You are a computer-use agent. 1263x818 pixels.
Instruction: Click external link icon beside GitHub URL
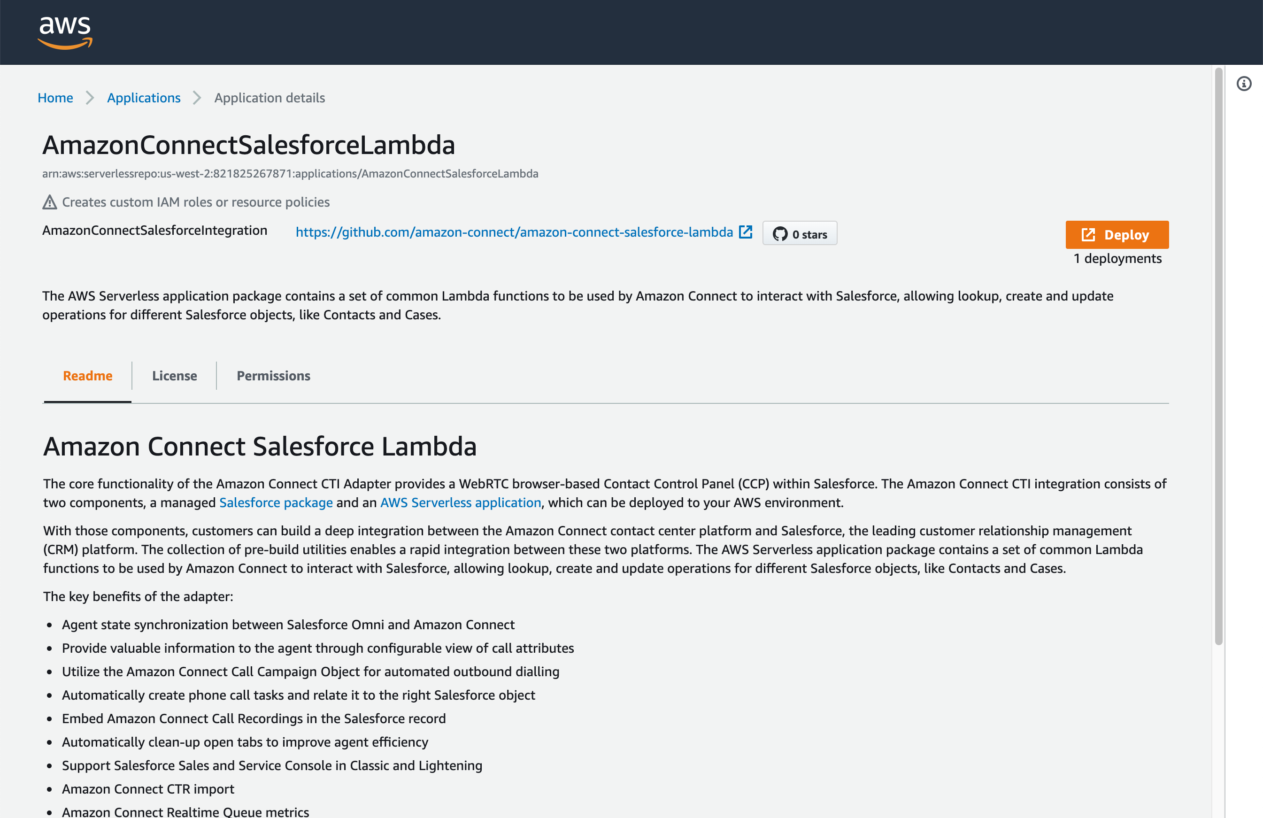pos(746,232)
